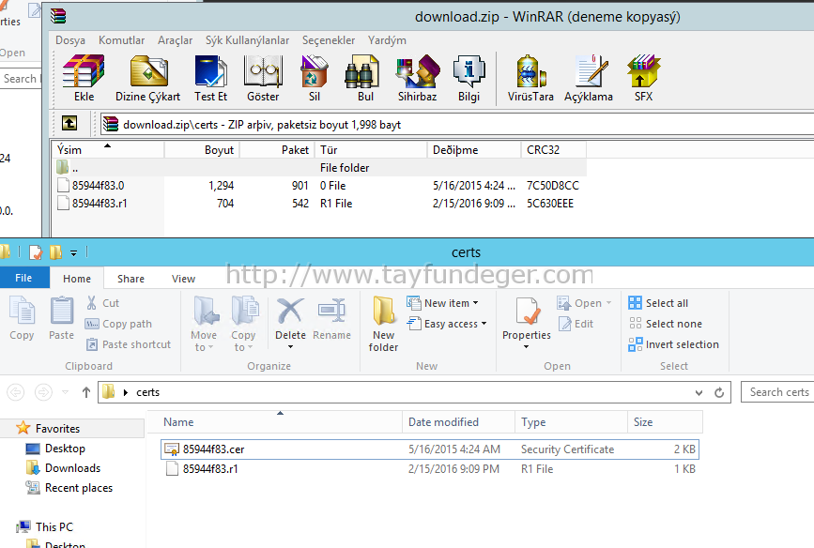Screen dimensions: 814x548
Task: Click the Sil delete icon in WinRAR
Action: tap(315, 78)
